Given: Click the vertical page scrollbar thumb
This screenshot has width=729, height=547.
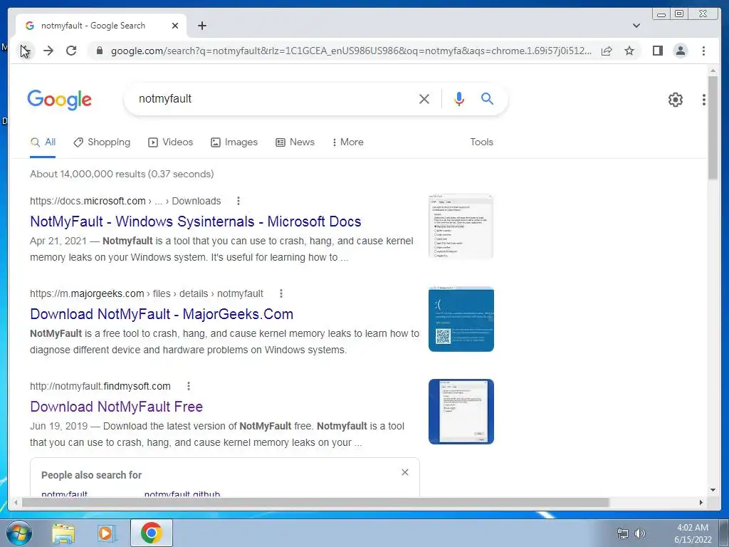Looking at the screenshot, I should click(x=713, y=127).
